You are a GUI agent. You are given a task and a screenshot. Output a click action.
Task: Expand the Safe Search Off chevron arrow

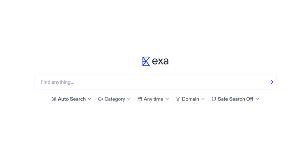click(257, 99)
